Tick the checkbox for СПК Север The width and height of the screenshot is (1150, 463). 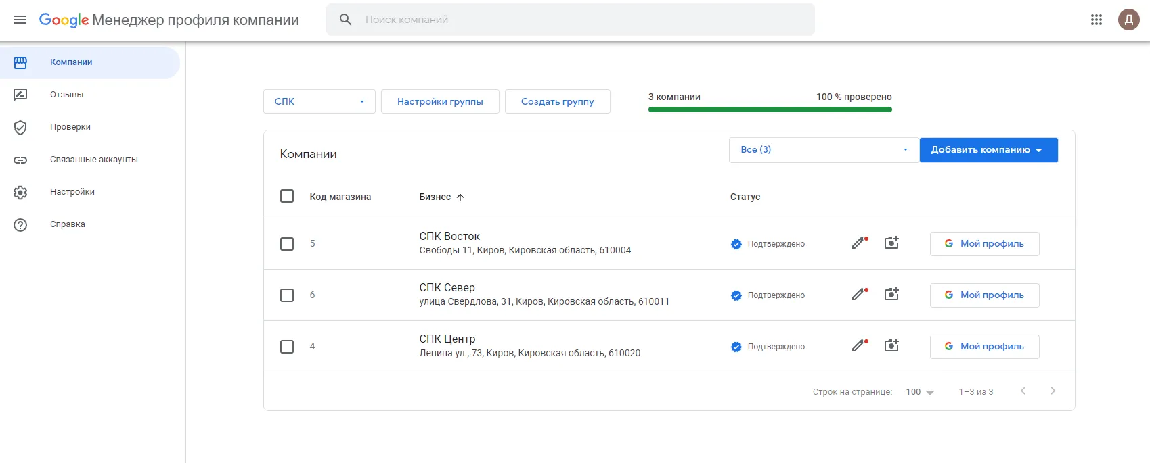pyautogui.click(x=287, y=295)
